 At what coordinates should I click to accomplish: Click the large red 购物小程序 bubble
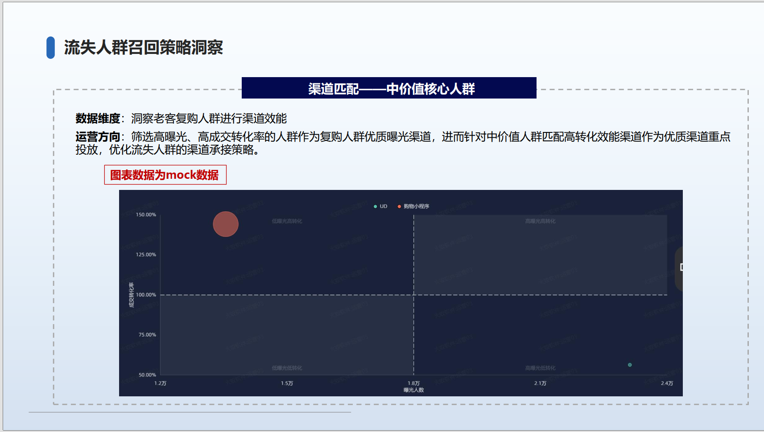tap(226, 224)
